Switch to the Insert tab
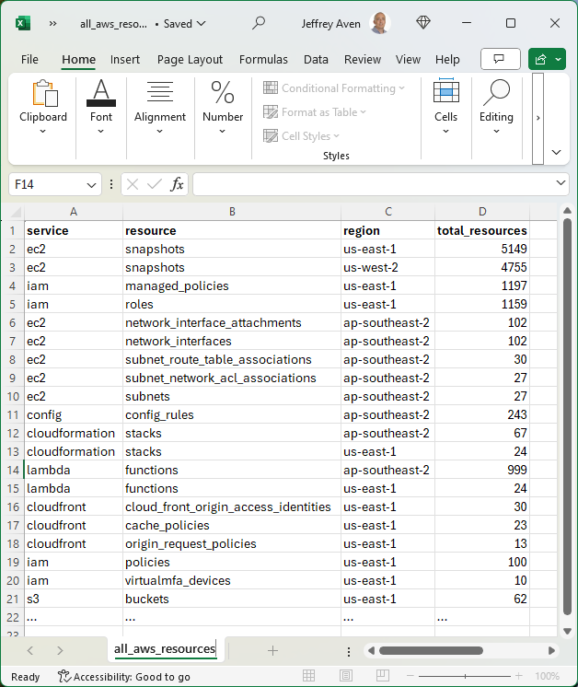The image size is (578, 687). pos(125,59)
